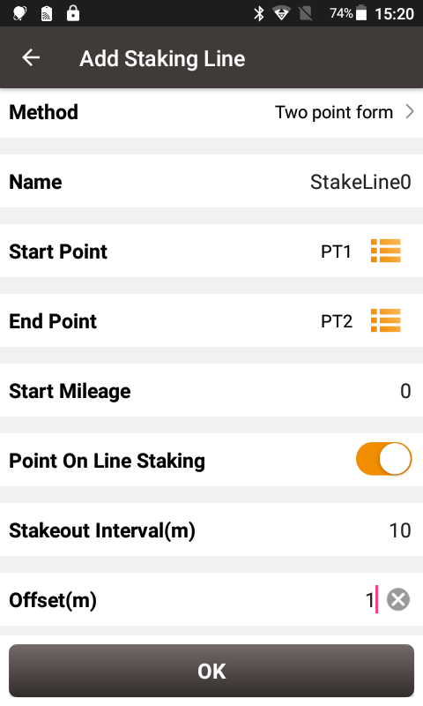Tap the PT1 start point value

(336, 252)
